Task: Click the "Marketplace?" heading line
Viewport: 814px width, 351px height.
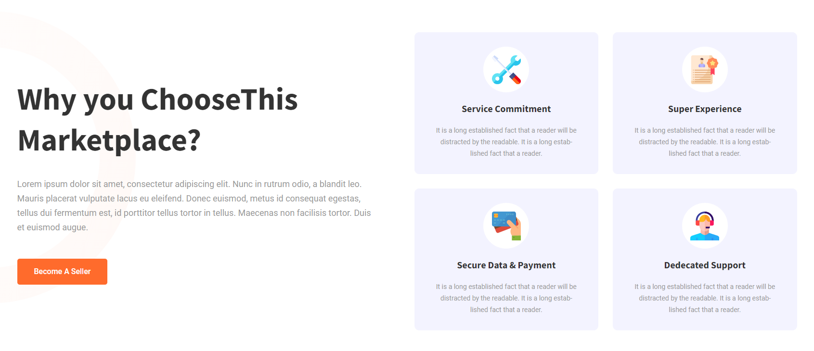Action: [x=109, y=140]
